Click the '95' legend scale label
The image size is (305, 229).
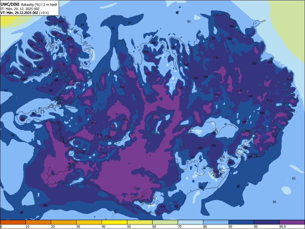[x=256, y=227]
